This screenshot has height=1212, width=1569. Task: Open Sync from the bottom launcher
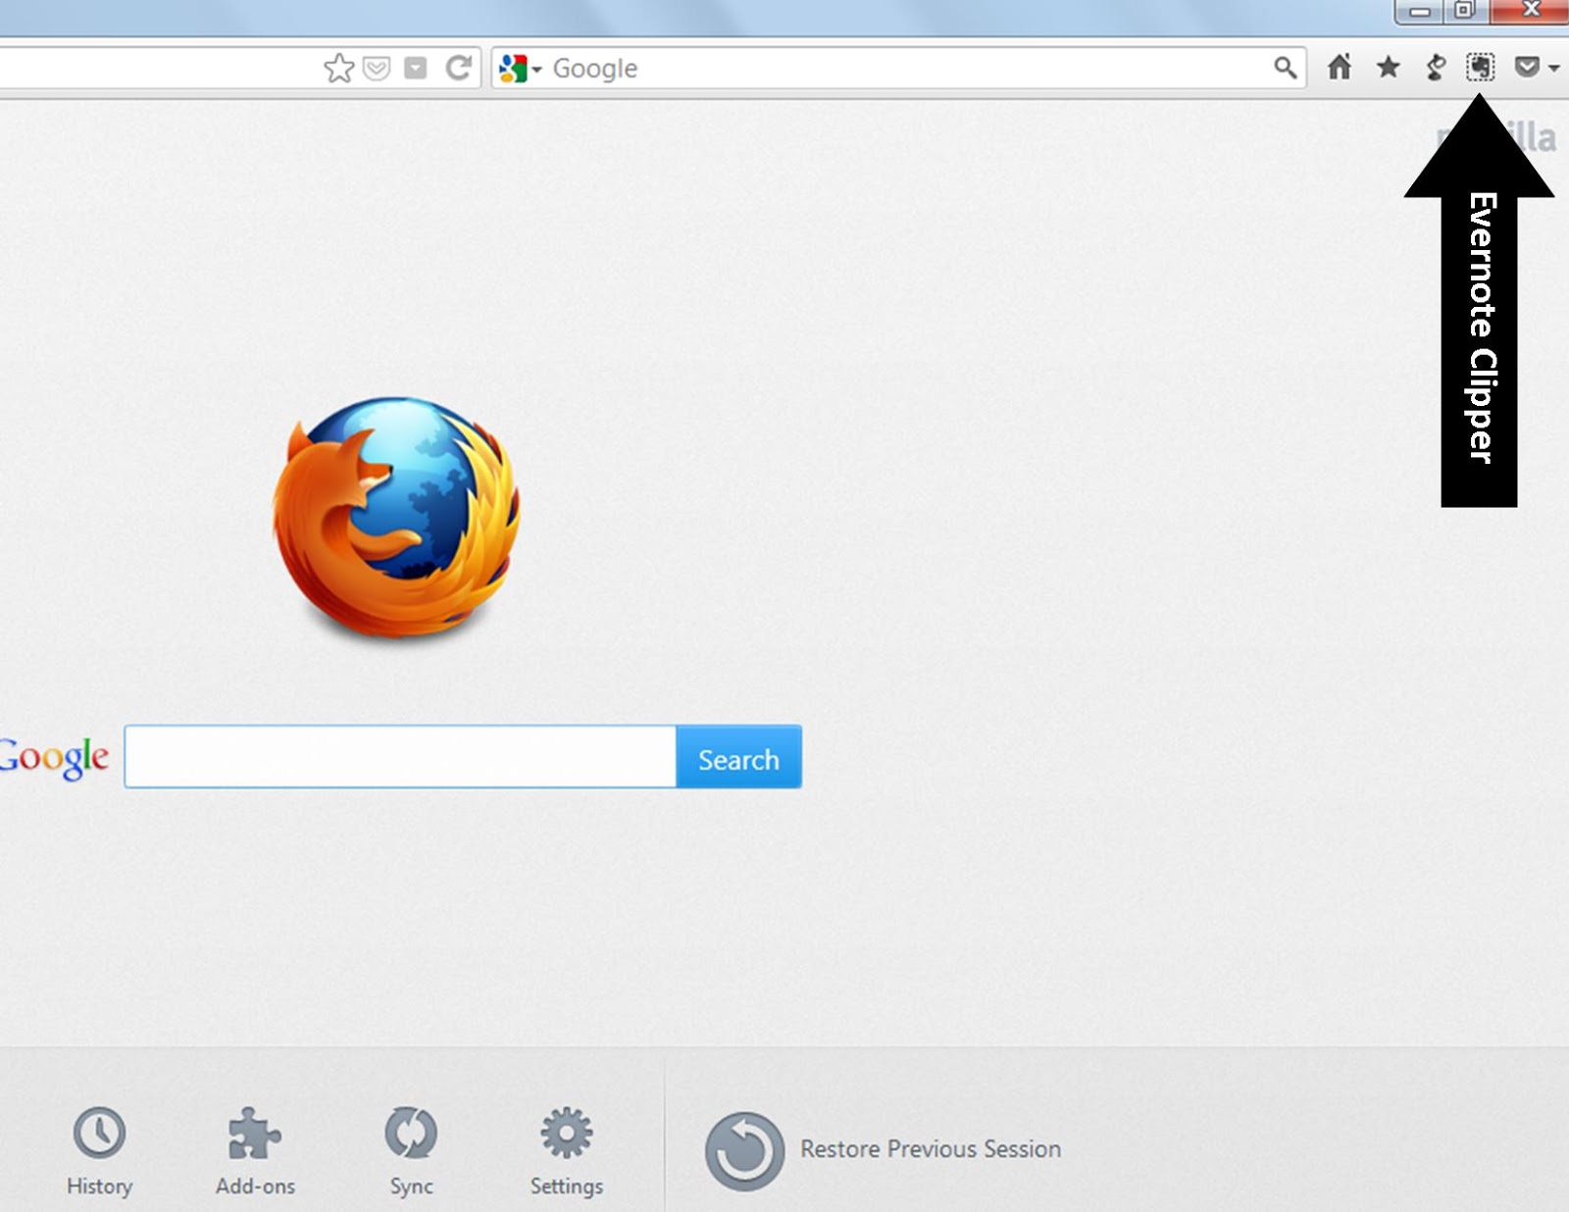411,1151
